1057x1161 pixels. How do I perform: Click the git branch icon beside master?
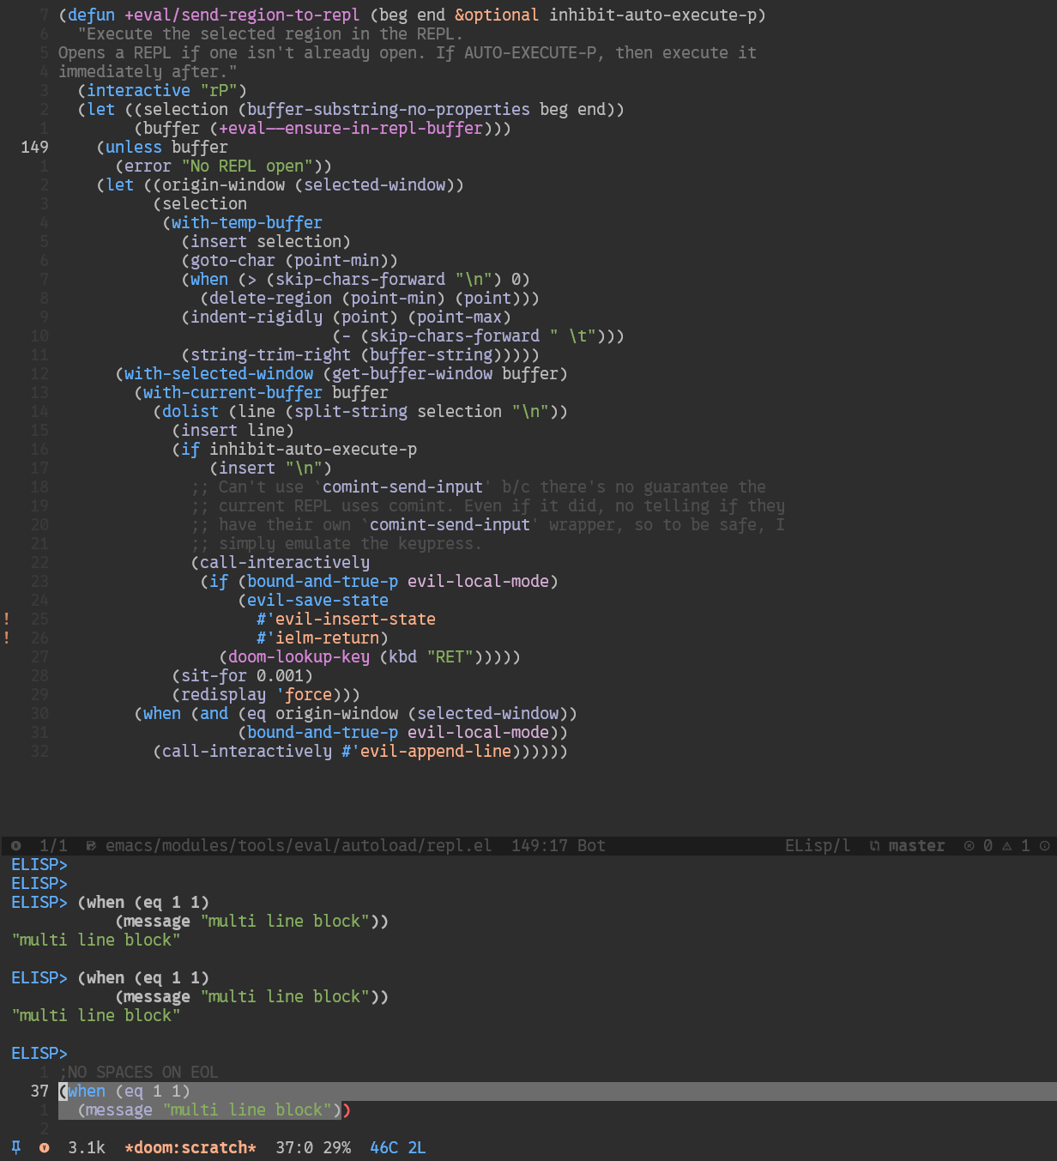tap(874, 845)
